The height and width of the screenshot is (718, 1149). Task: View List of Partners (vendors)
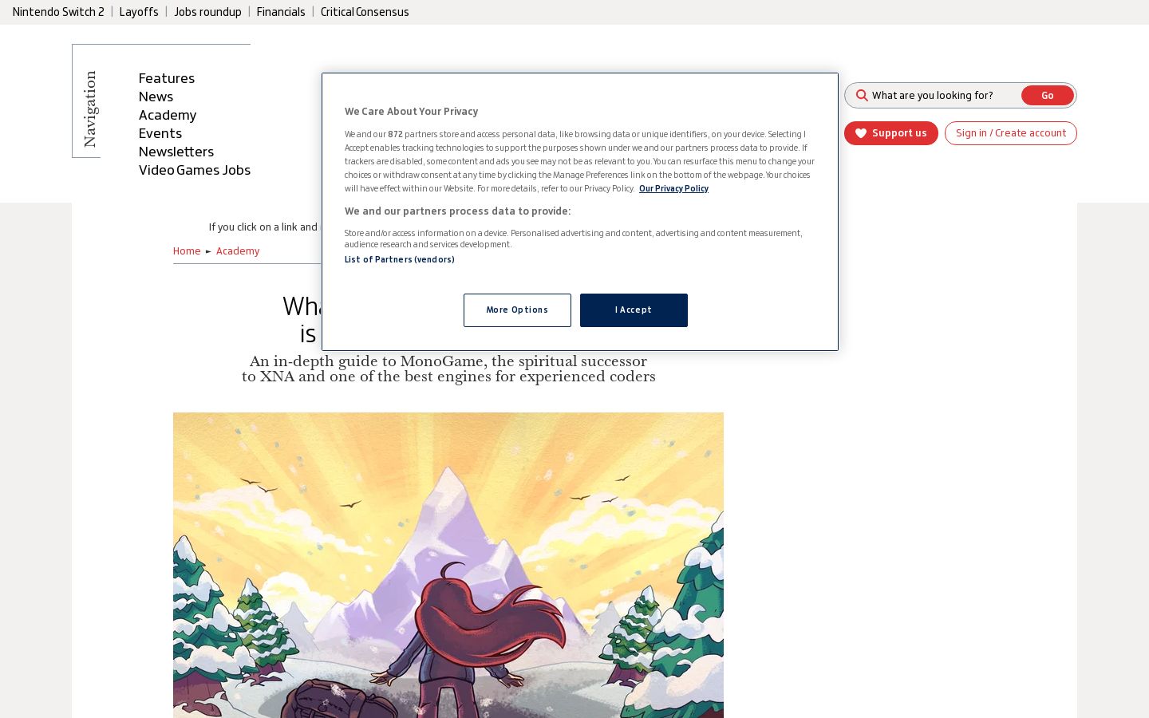[400, 259]
